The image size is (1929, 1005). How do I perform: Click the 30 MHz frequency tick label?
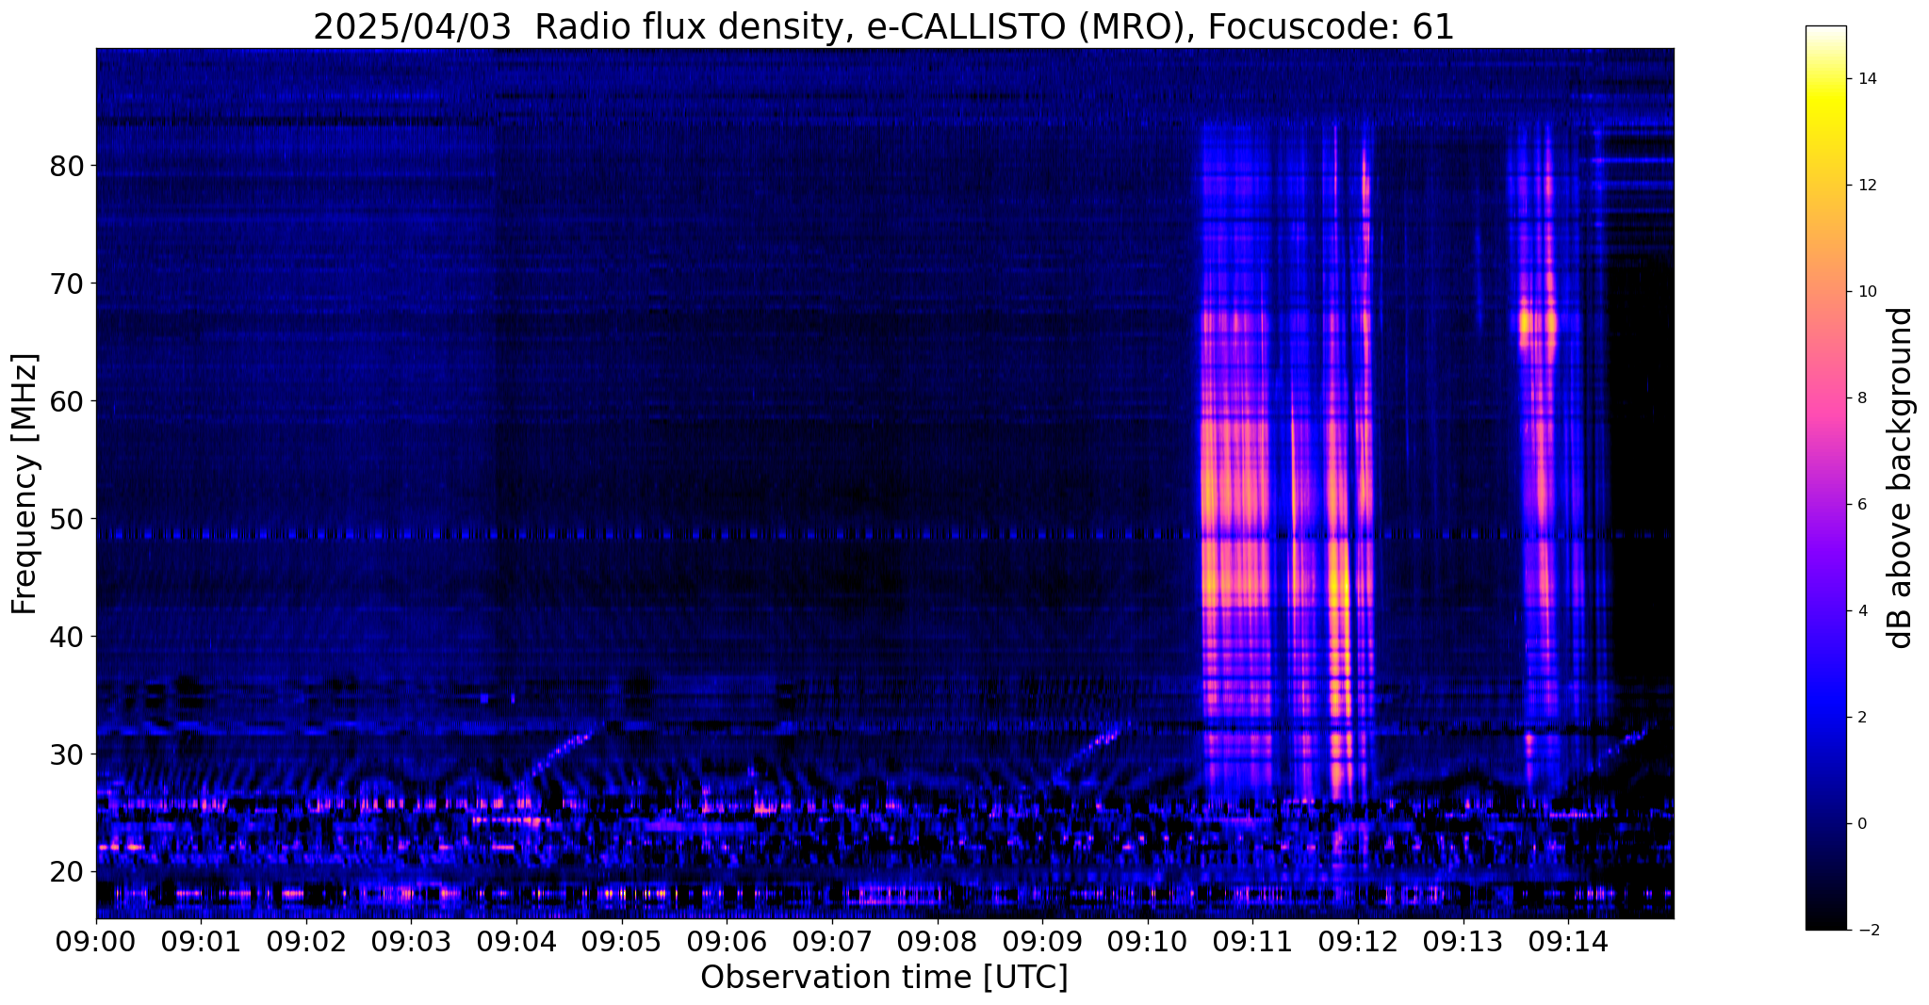tap(65, 754)
